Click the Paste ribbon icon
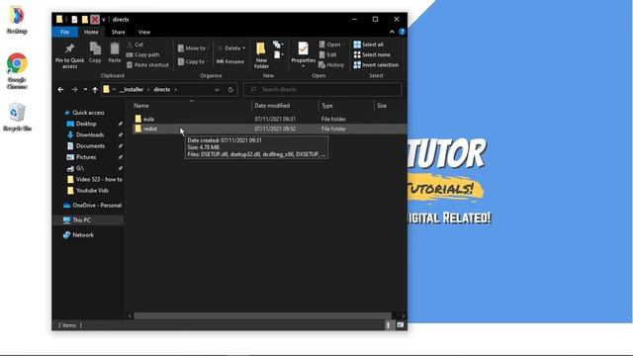Screen dimensions: 633x356 pos(115,52)
